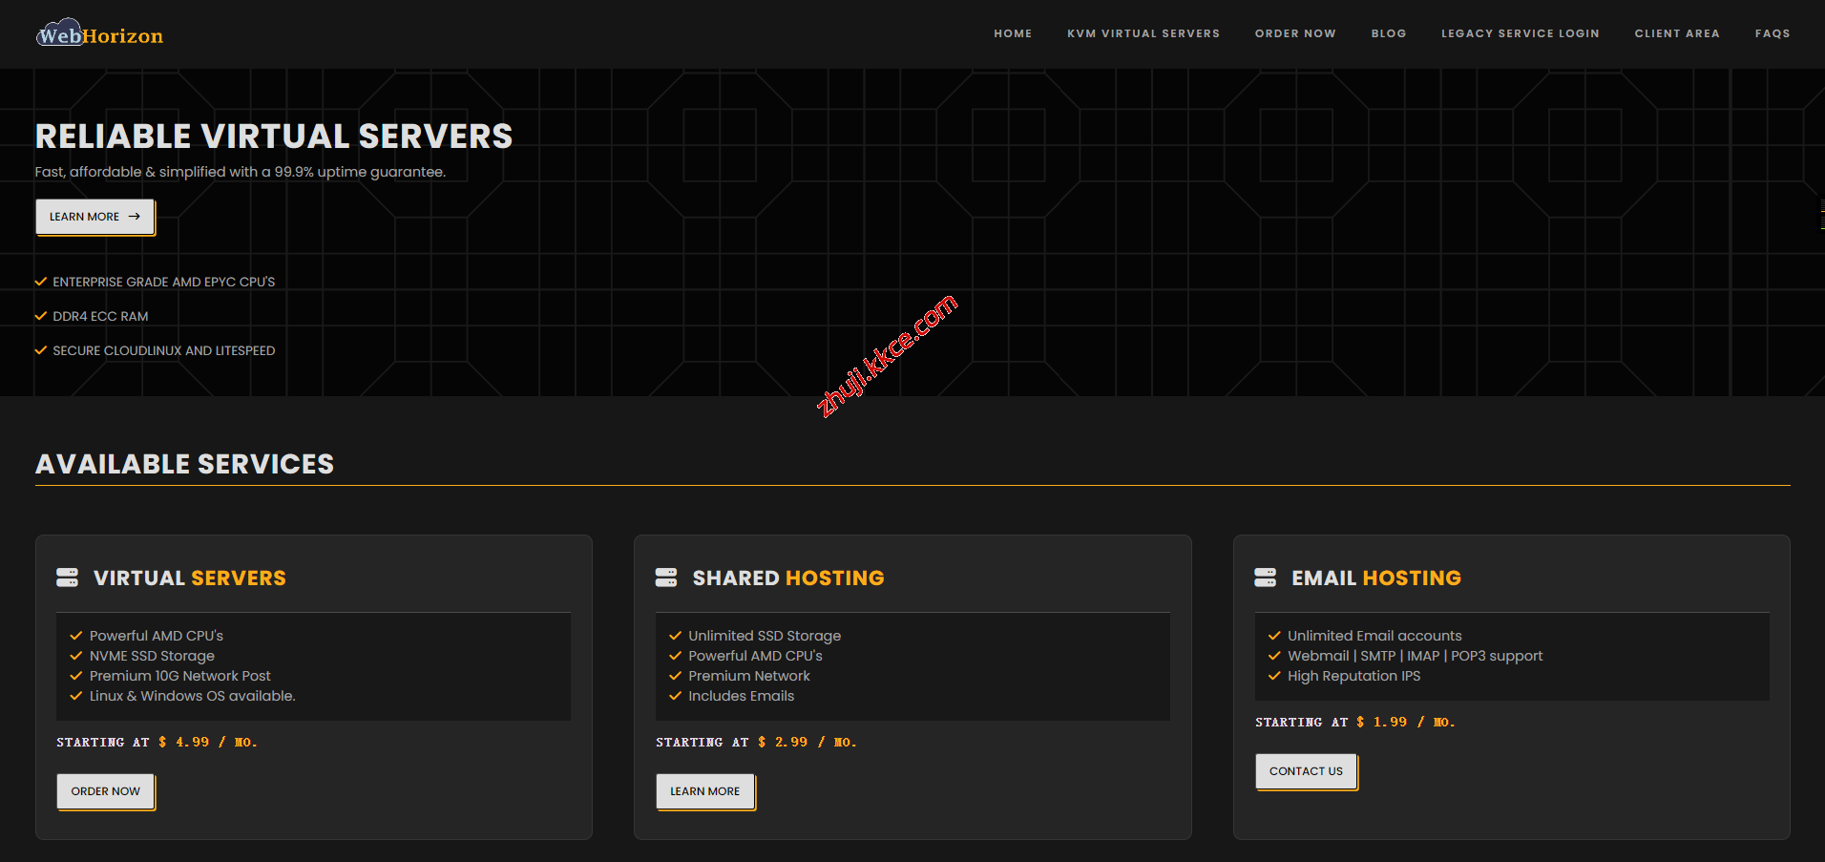The width and height of the screenshot is (1825, 862).
Task: Click the WebHorizon cloud logo icon
Action: 61,30
